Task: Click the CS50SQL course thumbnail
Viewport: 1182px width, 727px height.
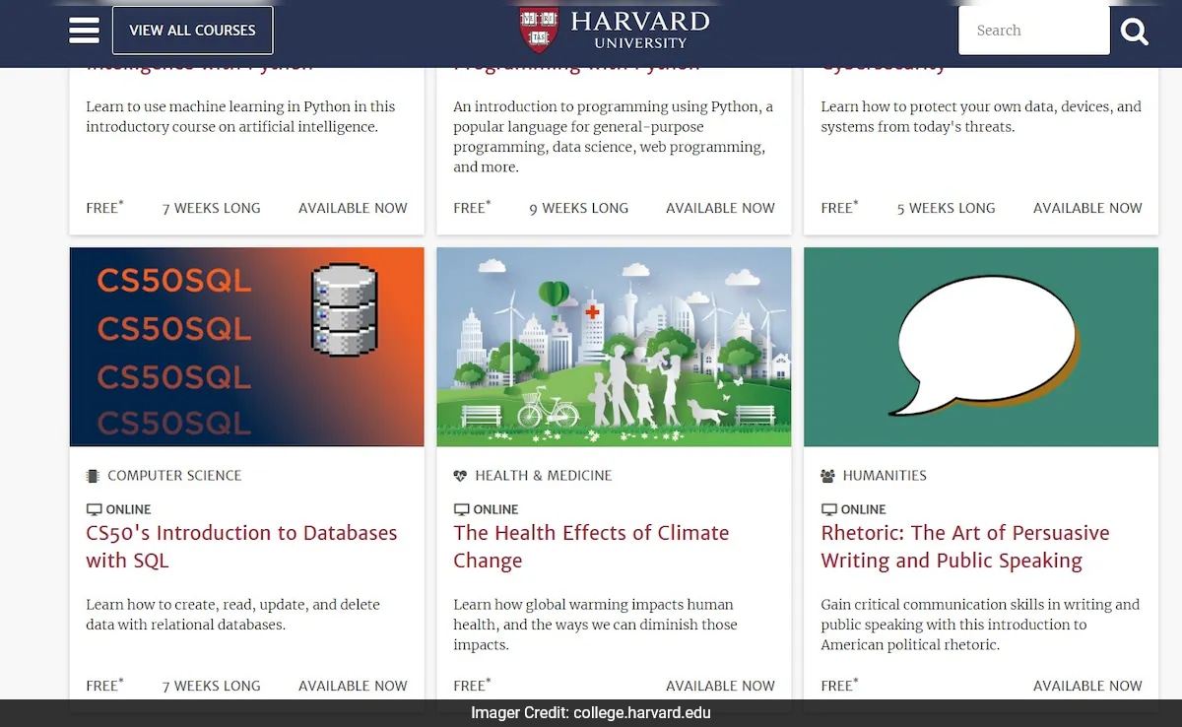Action: (x=246, y=347)
